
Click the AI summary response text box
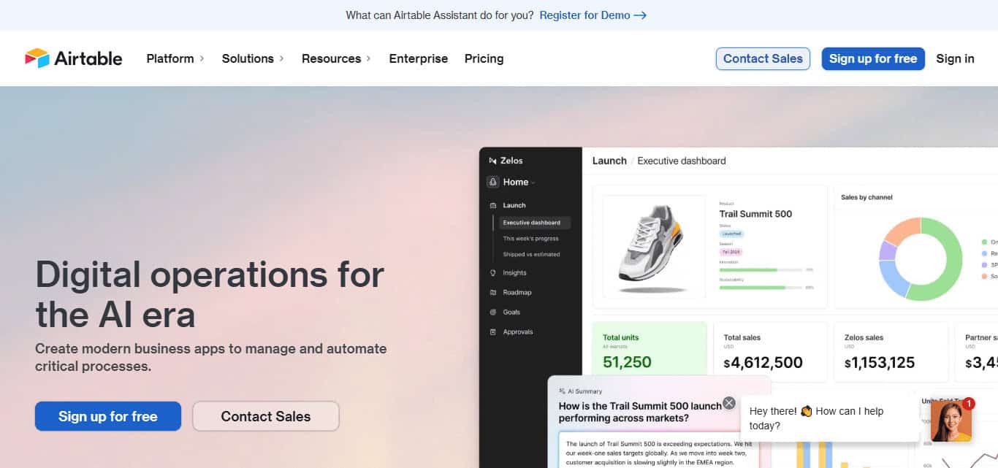click(x=659, y=450)
